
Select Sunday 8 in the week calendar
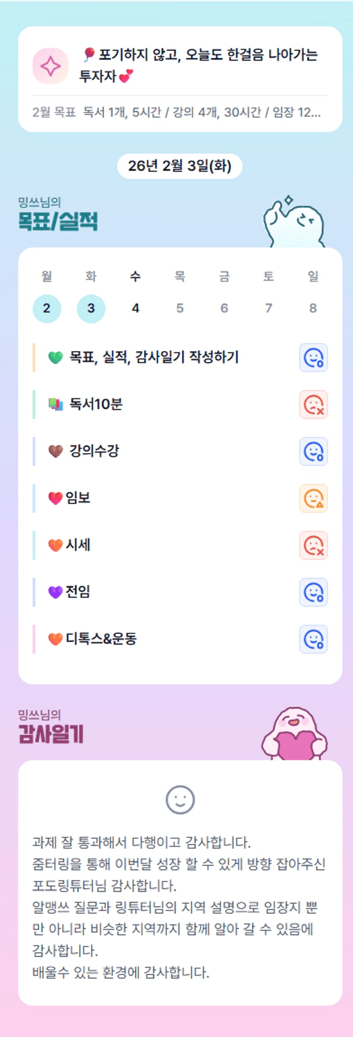pyautogui.click(x=313, y=308)
